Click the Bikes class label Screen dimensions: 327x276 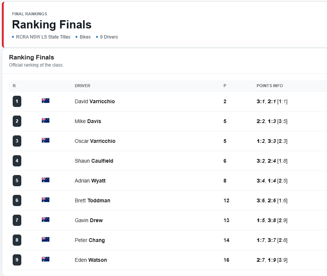(85, 37)
